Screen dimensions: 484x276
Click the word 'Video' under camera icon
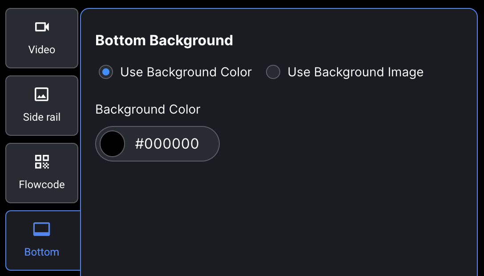tap(42, 50)
